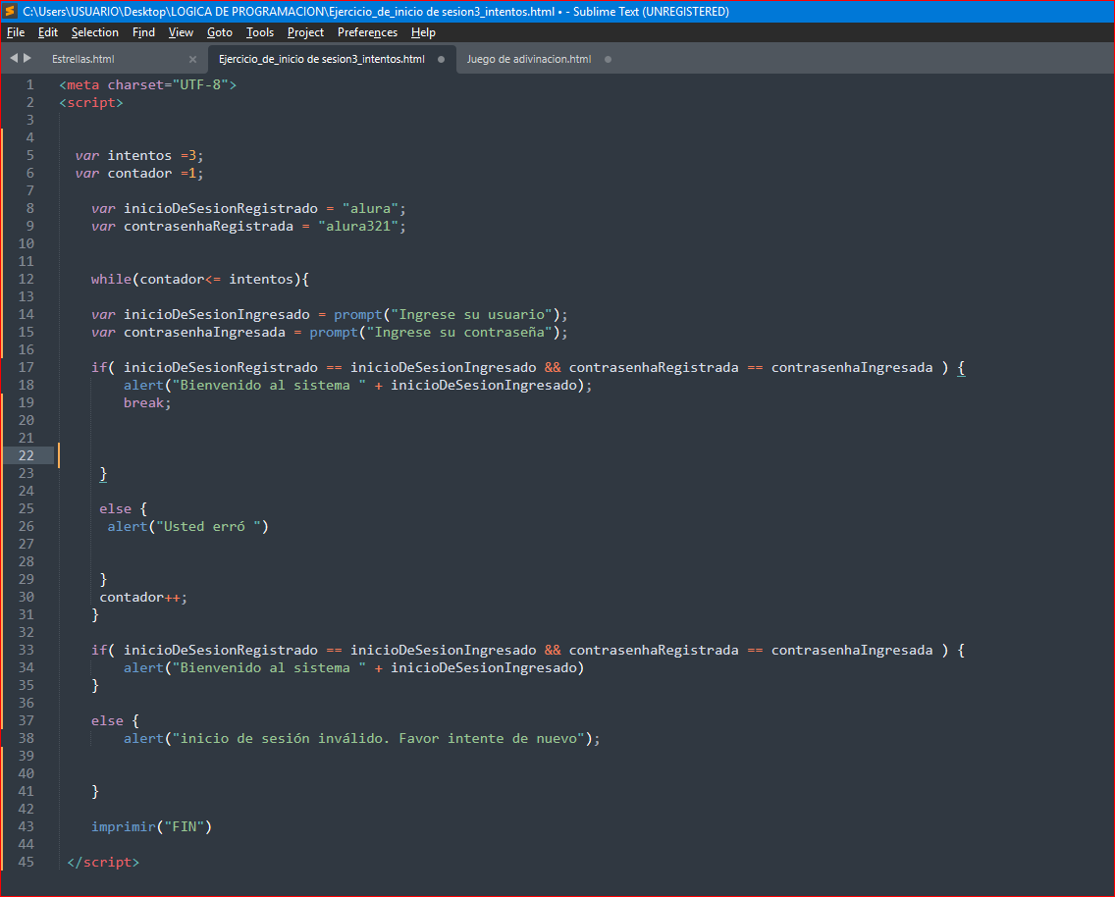1115x897 pixels.
Task: Click the opening <script> tag
Action: click(91, 102)
